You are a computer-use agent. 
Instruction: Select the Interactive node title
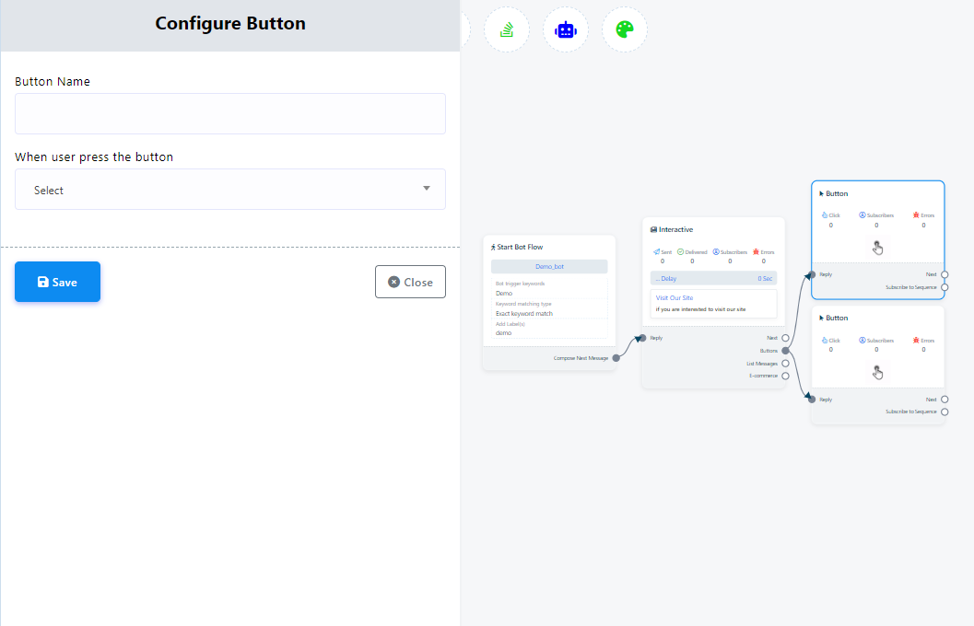[675, 229]
